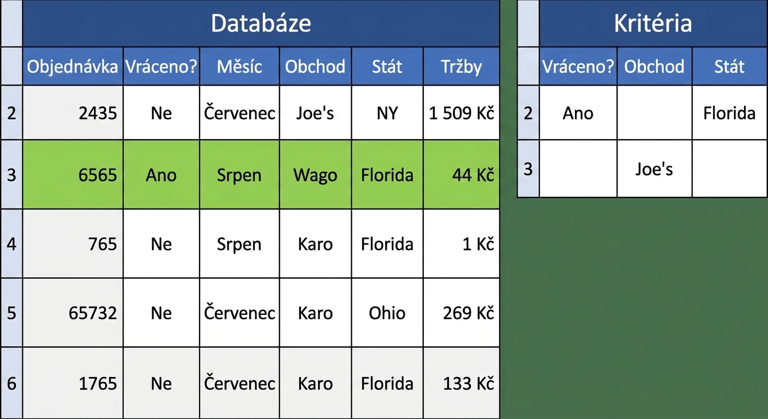
Task: Select row header 3 of Databáze table
Action: tap(11, 175)
